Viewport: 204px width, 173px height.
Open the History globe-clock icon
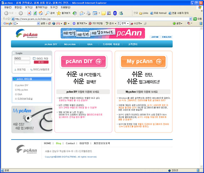tap(75, 13)
